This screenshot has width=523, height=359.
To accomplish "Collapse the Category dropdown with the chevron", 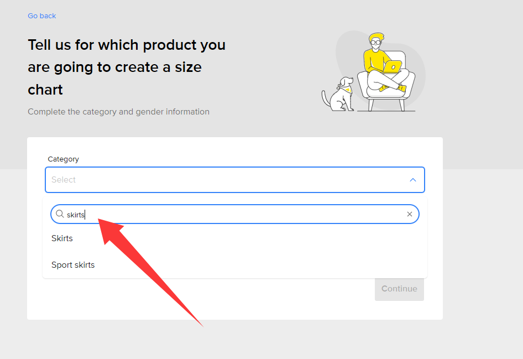I will click(412, 180).
